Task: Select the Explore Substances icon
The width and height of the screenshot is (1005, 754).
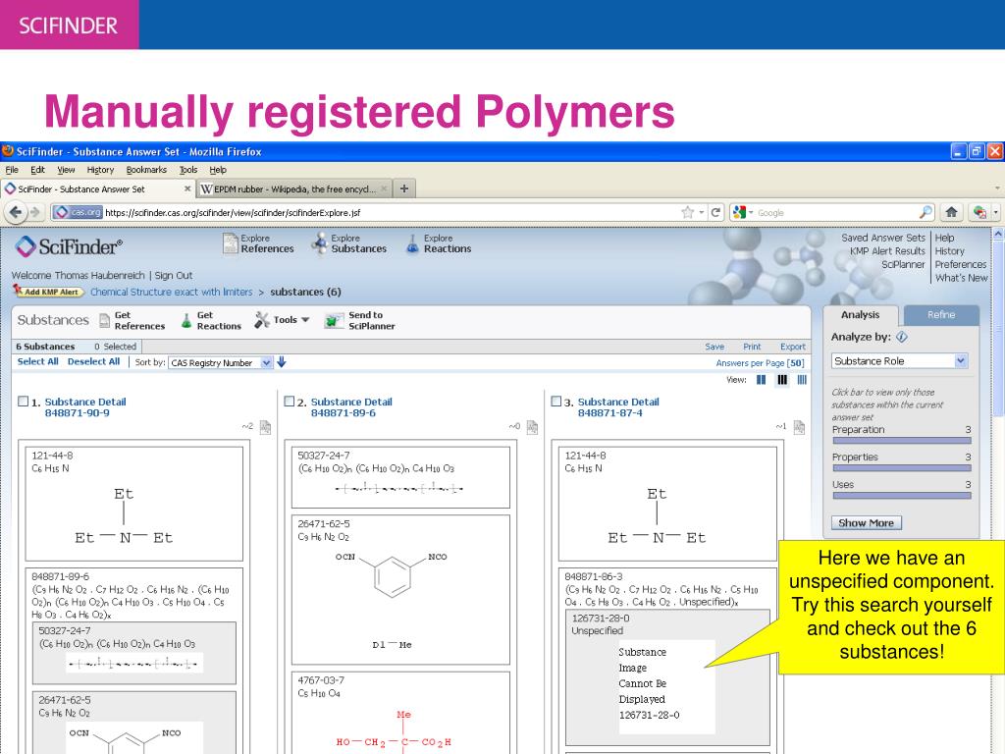Action: click(x=319, y=243)
